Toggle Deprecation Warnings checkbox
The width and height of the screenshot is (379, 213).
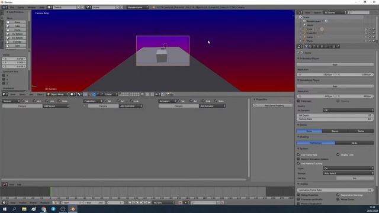pos(338,195)
